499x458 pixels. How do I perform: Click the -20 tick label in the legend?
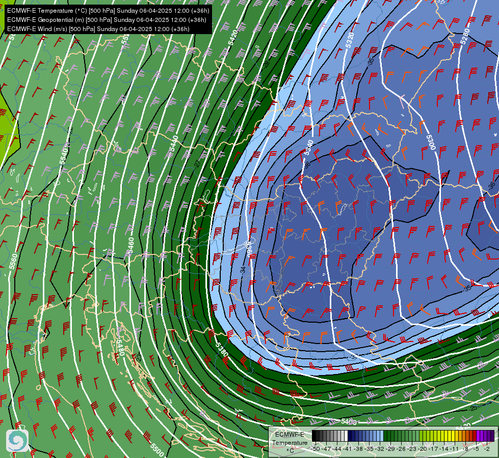[423, 449]
